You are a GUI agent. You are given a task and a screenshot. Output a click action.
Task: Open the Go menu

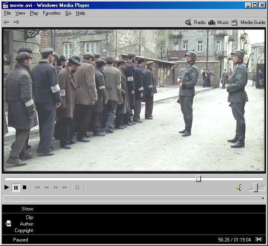click(68, 13)
